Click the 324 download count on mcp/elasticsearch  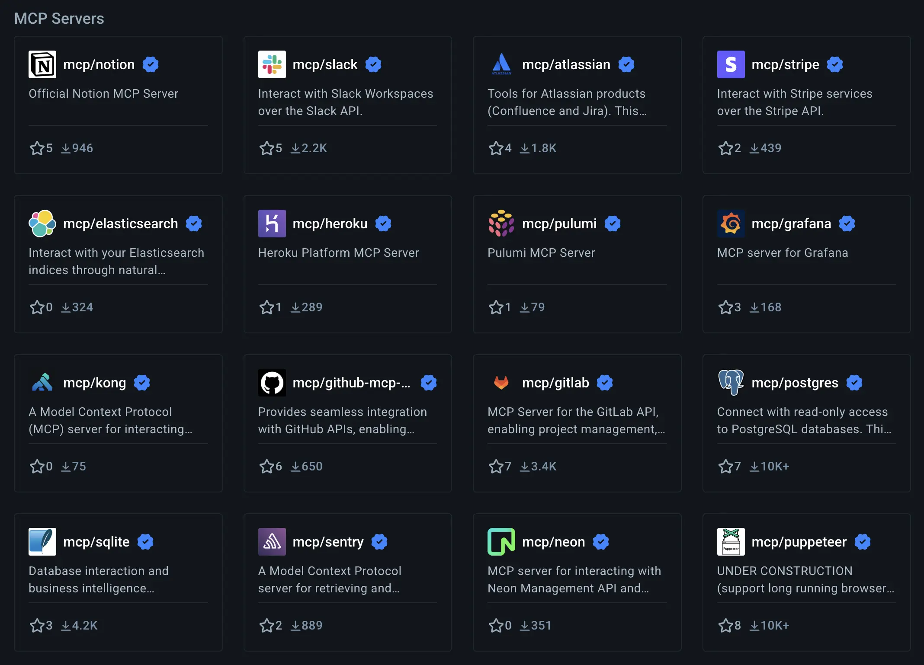pos(83,307)
